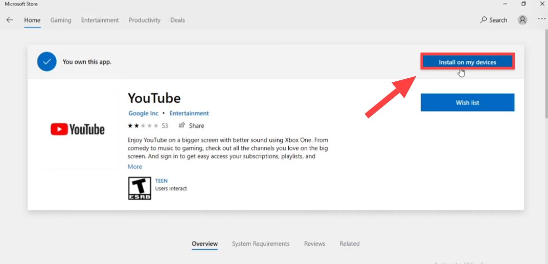
Task: Add YouTube to Wish list
Action: [468, 102]
